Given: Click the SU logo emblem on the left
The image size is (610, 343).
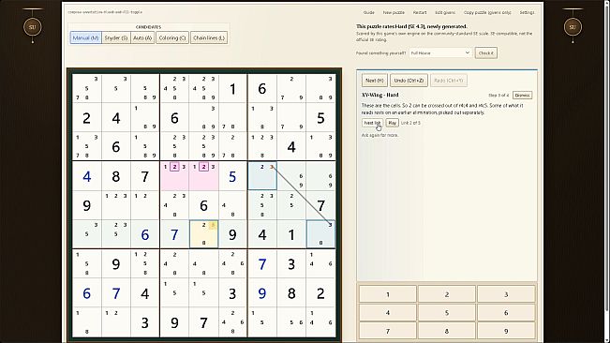Looking at the screenshot, I should tap(32, 27).
